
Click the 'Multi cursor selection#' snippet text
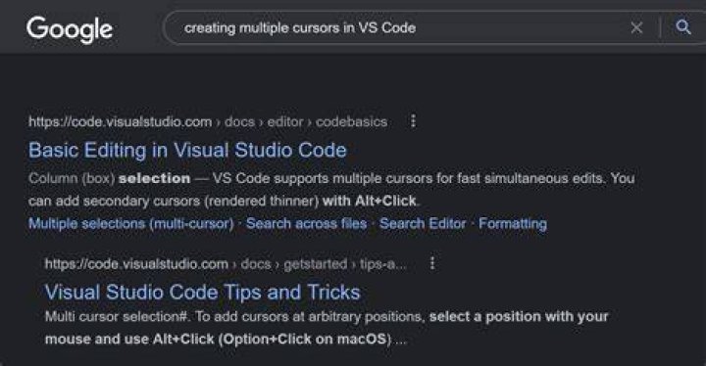[116, 316]
